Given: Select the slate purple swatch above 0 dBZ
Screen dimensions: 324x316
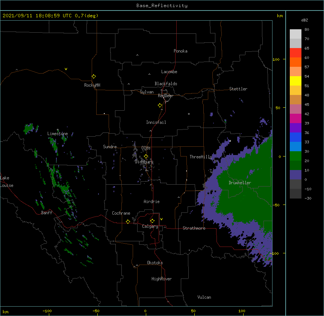Looking at the screenshot, I should (x=295, y=175).
